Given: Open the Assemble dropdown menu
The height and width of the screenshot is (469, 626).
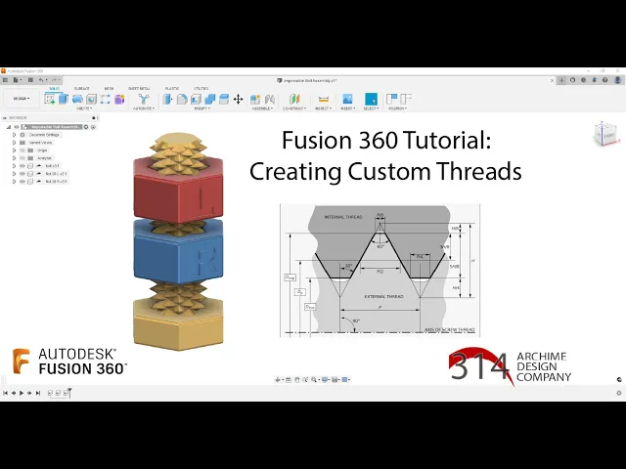Looking at the screenshot, I should pyautogui.click(x=262, y=108).
